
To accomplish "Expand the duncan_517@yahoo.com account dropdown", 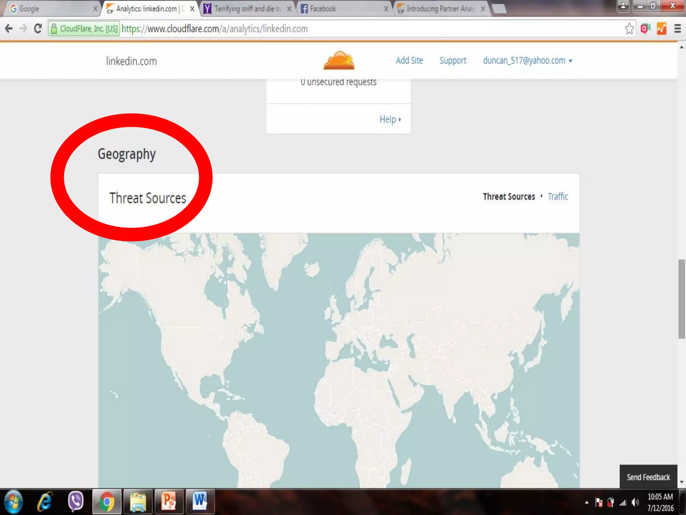I will (528, 61).
